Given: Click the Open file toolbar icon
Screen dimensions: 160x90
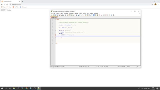Looking at the screenshot, I should click(x=53, y=15).
